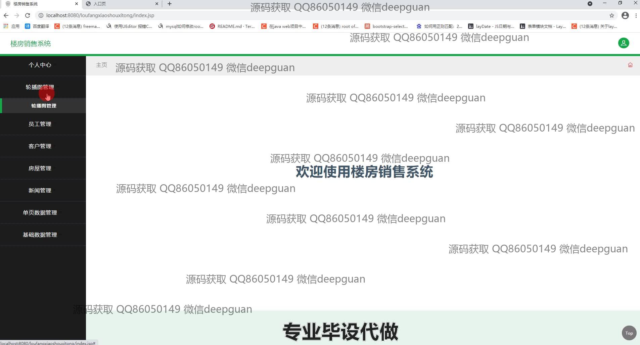
Task: Expand the 员工管理 sidebar menu
Action: click(40, 124)
